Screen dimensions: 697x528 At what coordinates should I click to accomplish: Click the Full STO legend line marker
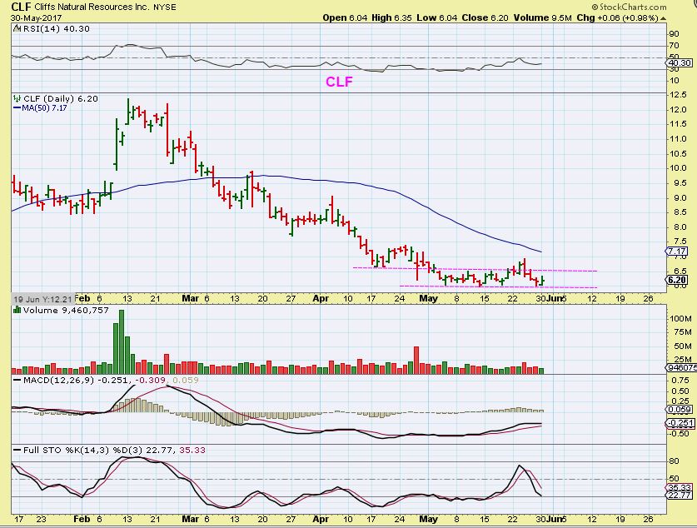point(17,450)
